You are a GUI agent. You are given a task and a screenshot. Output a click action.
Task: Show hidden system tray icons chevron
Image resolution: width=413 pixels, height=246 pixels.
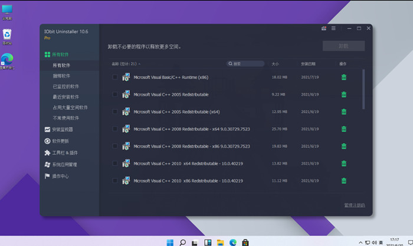[x=360, y=242]
